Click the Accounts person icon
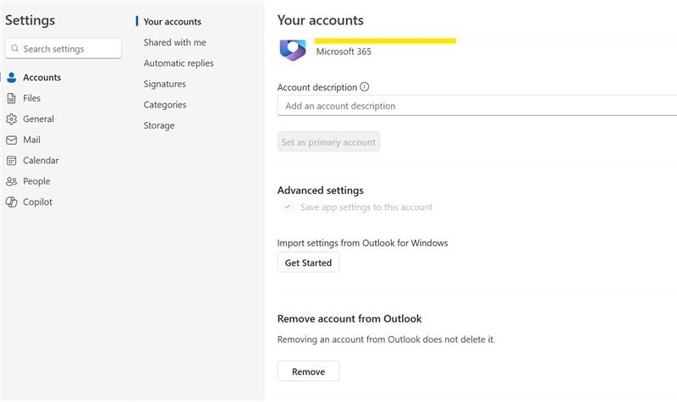The image size is (677, 402). [x=12, y=78]
